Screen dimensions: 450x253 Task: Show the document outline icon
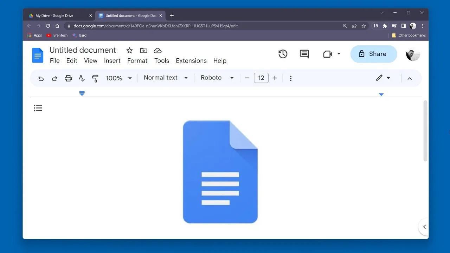click(38, 108)
